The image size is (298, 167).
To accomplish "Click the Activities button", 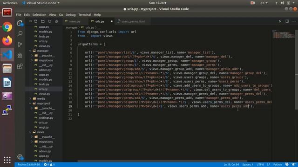I will [10, 3].
